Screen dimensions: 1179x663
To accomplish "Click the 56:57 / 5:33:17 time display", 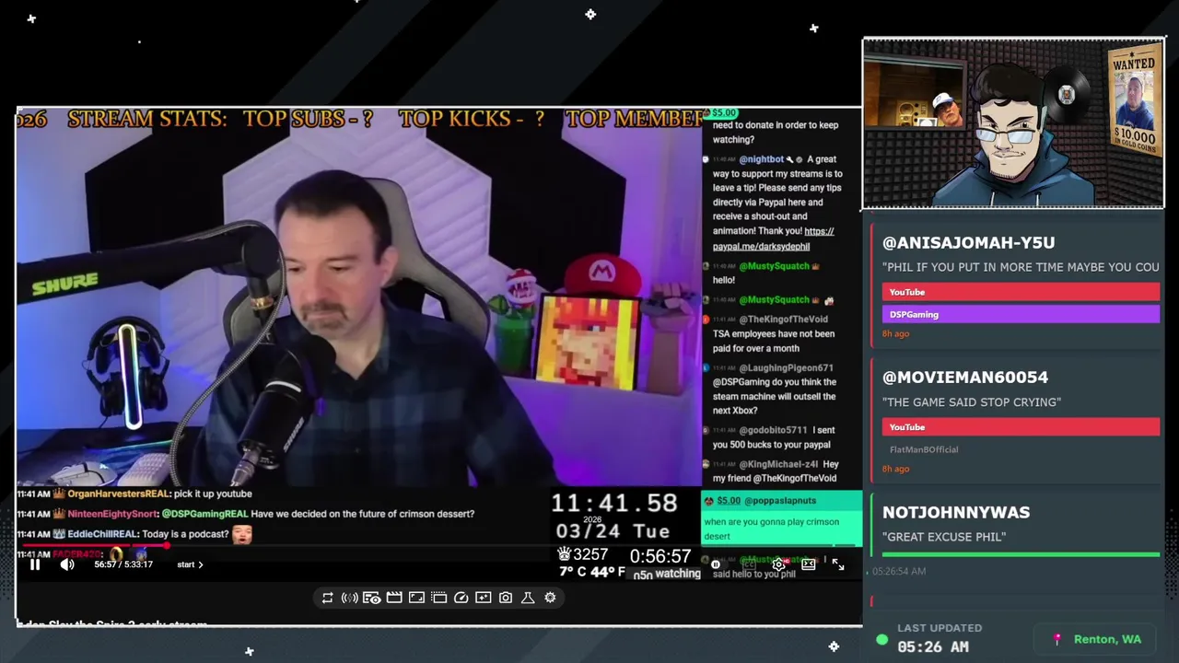I will pyautogui.click(x=123, y=564).
